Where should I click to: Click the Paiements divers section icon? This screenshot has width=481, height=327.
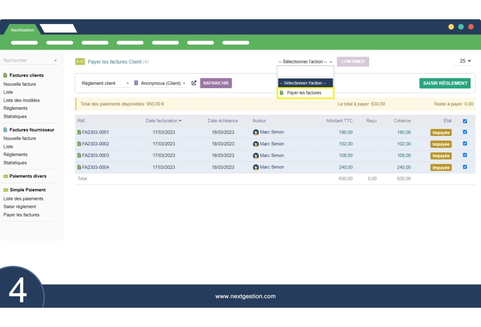pos(5,176)
